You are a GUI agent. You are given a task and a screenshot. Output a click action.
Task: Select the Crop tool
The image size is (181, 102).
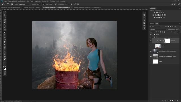click(5, 25)
